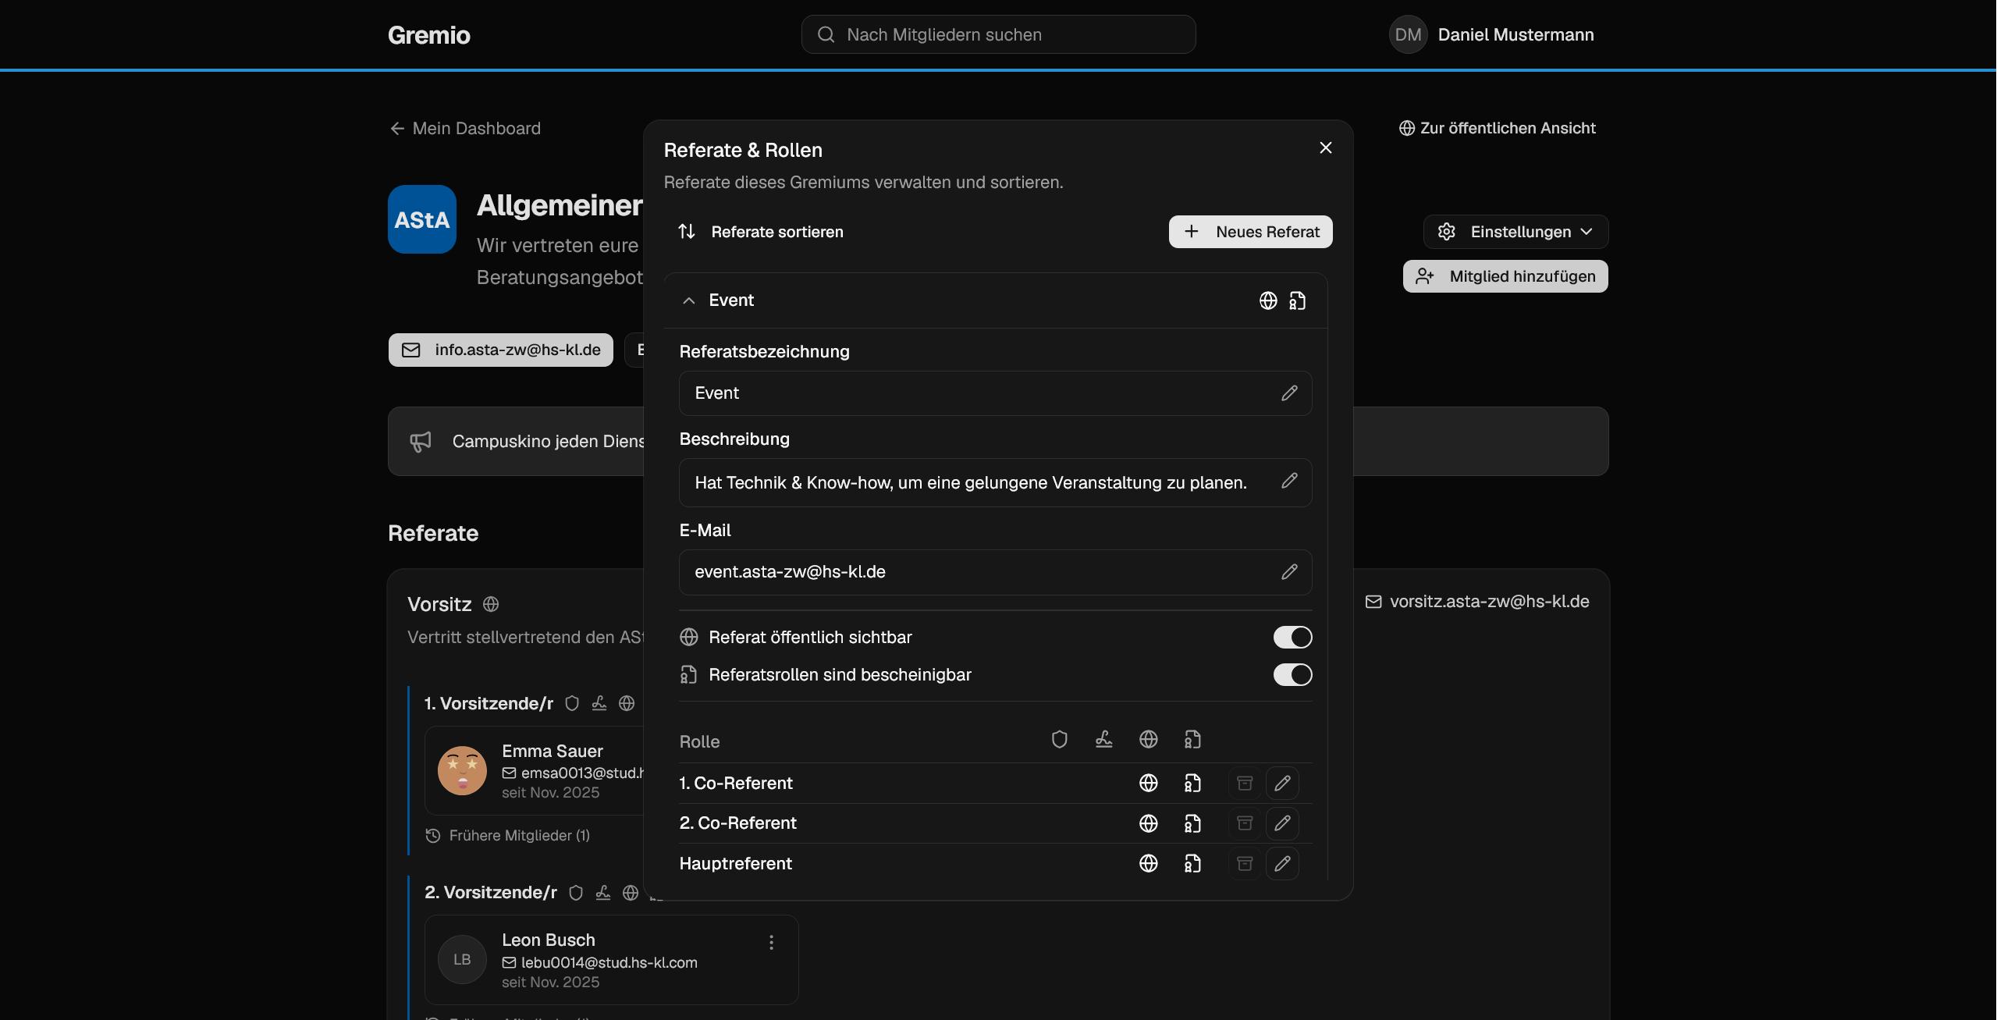Click certificate icon on Hauptreferent row
1997x1020 pixels.
point(1192,863)
